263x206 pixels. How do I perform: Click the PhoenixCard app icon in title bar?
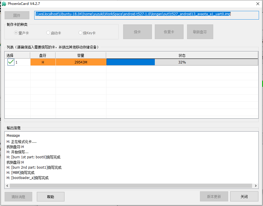[x=4, y=4]
